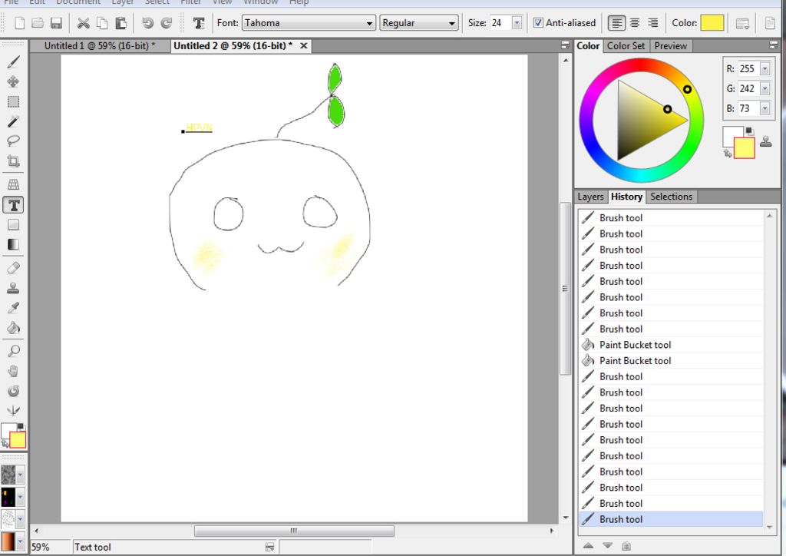Viewport: 786px width, 556px height.
Task: Open the font Size dropdown arrow
Action: coord(517,23)
